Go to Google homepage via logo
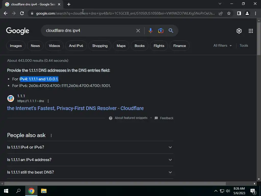This screenshot has width=261, height=196. [x=18, y=31]
